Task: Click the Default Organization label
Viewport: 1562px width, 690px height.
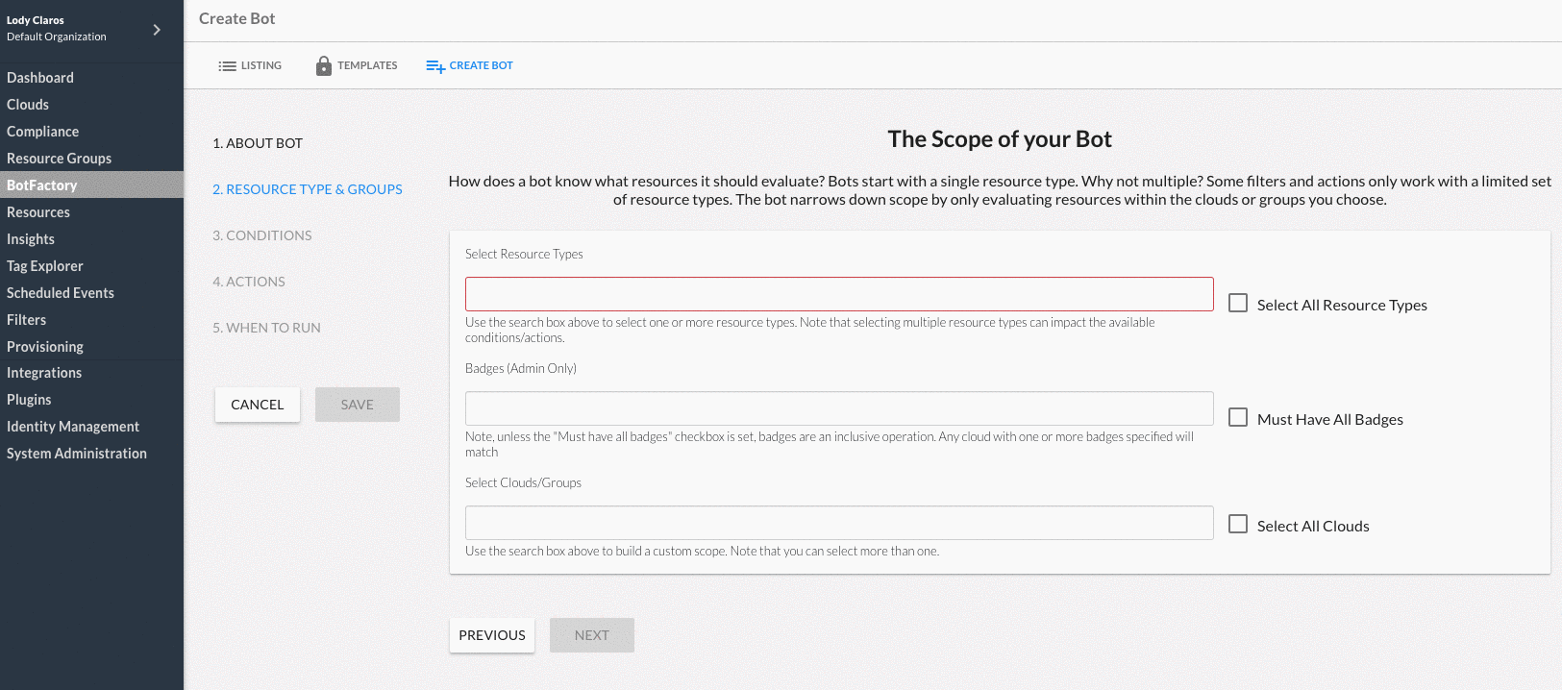Action: coord(57,37)
